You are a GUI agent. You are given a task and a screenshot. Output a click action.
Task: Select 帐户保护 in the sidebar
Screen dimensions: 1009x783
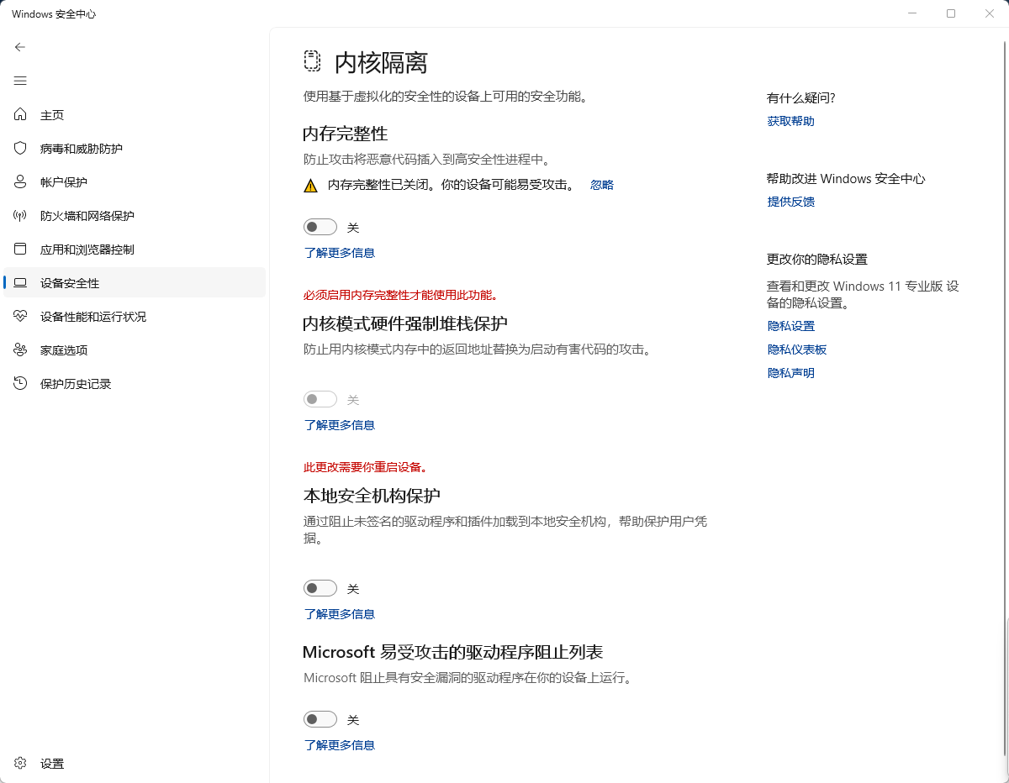point(135,182)
